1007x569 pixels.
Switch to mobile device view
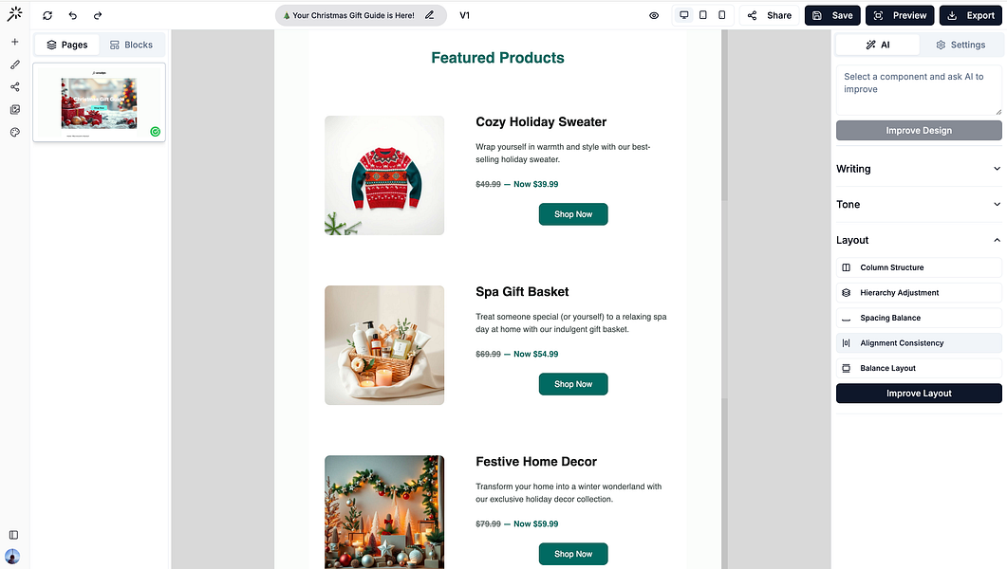point(722,15)
